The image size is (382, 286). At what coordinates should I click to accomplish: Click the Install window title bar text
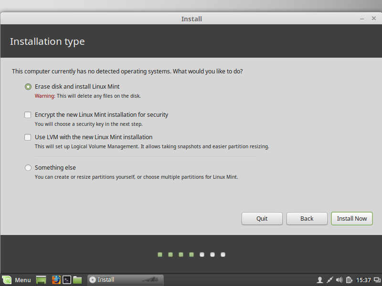coord(191,19)
